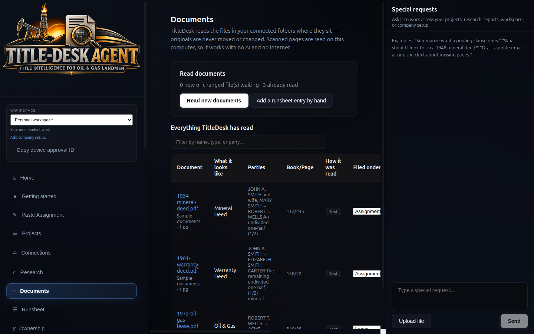Click Copy device approval ID
The height and width of the screenshot is (334, 534).
[x=46, y=150]
